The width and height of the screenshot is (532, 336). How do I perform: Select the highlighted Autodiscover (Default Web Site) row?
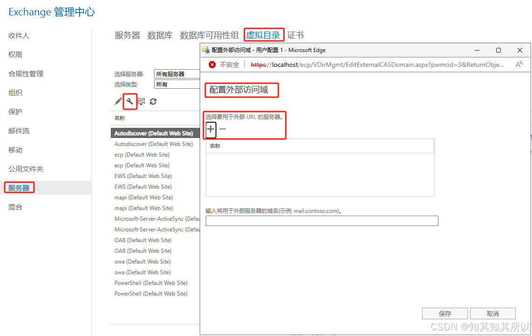(155, 133)
